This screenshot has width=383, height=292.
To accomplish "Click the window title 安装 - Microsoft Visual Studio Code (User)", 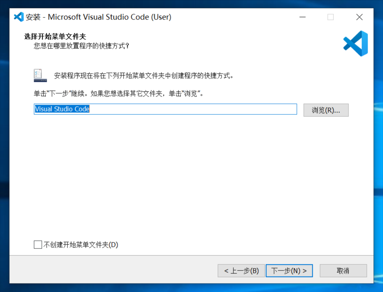I will pos(98,17).
